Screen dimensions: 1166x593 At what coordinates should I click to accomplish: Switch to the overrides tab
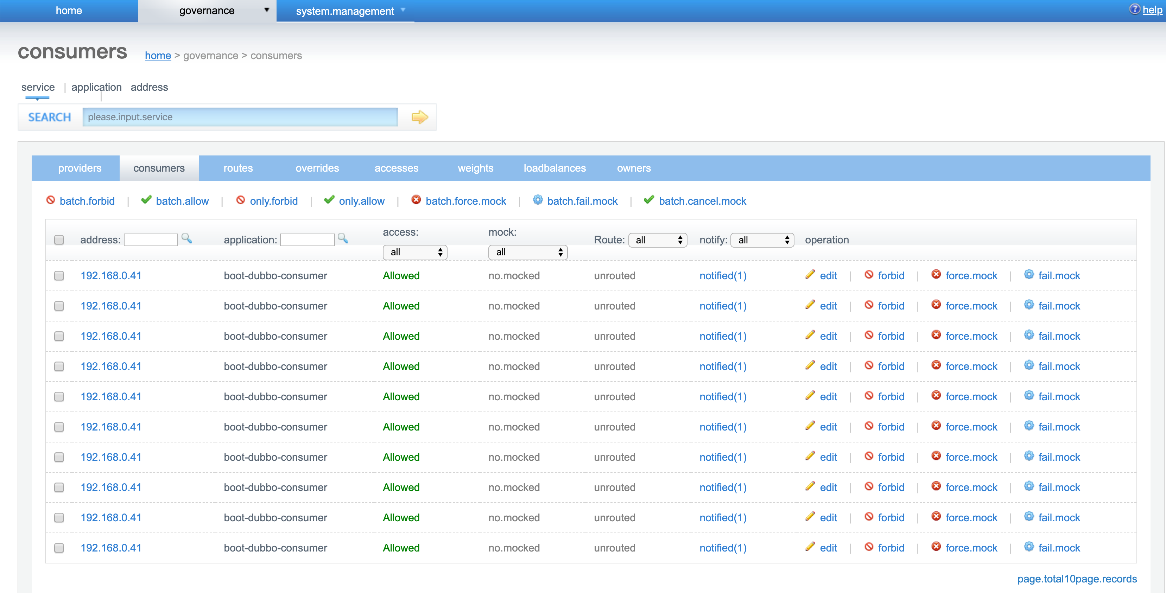(x=317, y=168)
